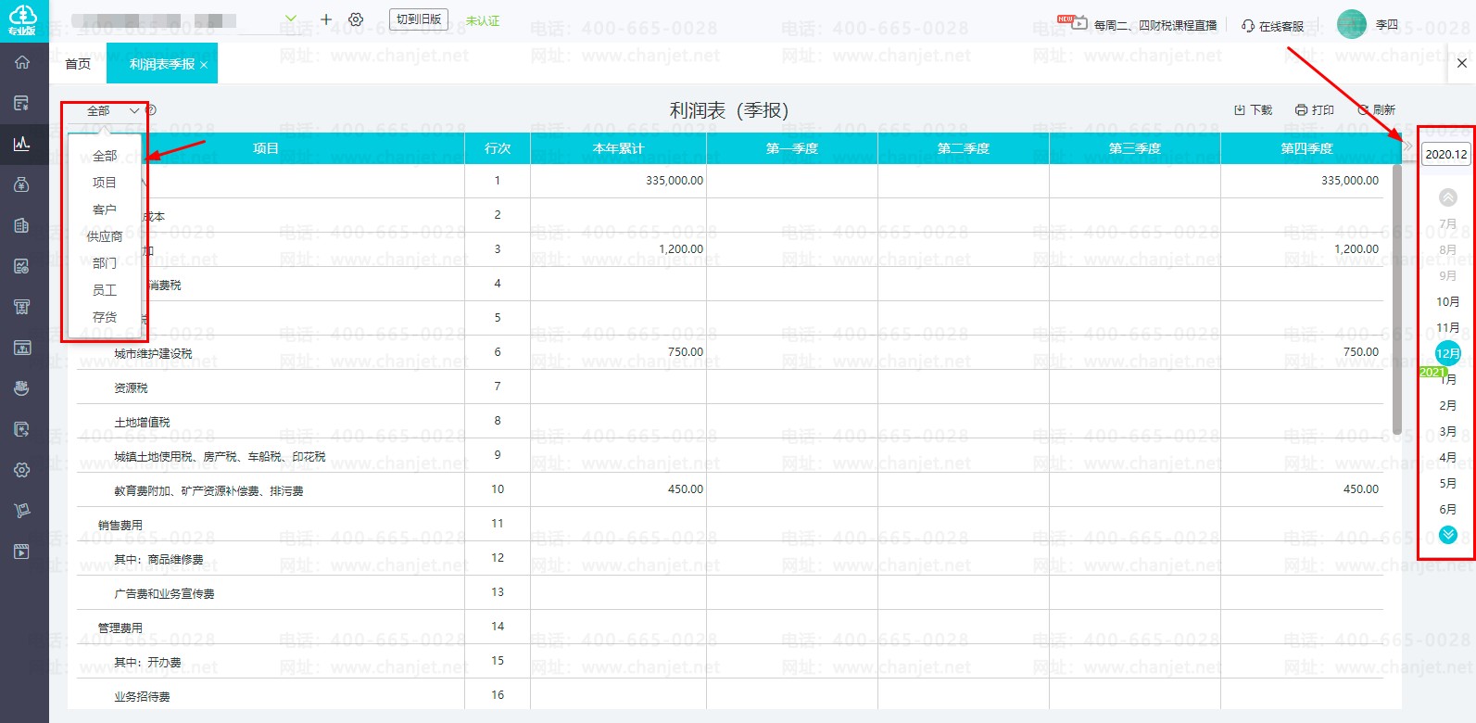The width and height of the screenshot is (1476, 723).
Task: Open the 每周二、四财税课程直播 link
Action: pos(1155,26)
